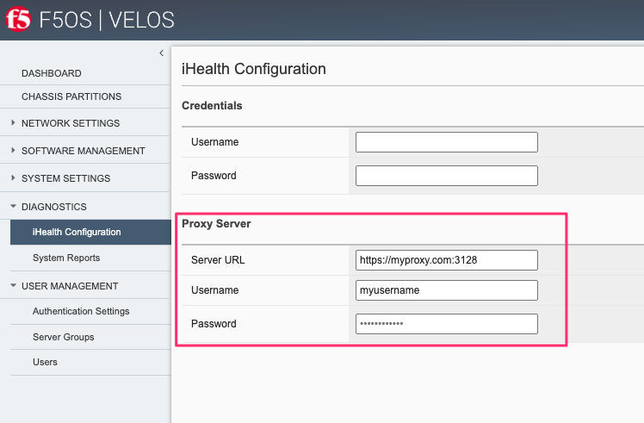Click the F5OS | VELOS header title
Screen dimensions: 644x423
[x=107, y=20]
